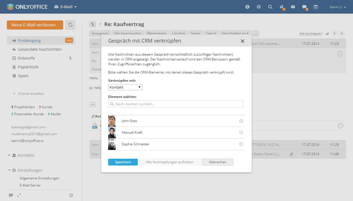Image resolution: width=353 pixels, height=201 pixels.
Task: Click the payments dollar icon
Action: 247,7
